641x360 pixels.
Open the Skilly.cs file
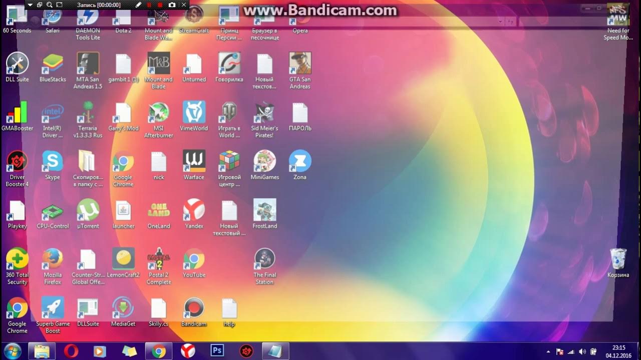pyautogui.click(x=159, y=312)
